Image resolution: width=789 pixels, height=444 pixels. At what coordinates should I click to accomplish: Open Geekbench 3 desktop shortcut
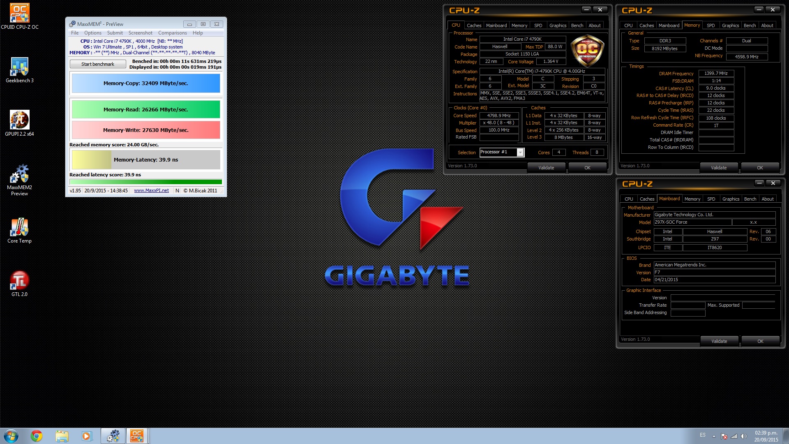click(x=19, y=70)
